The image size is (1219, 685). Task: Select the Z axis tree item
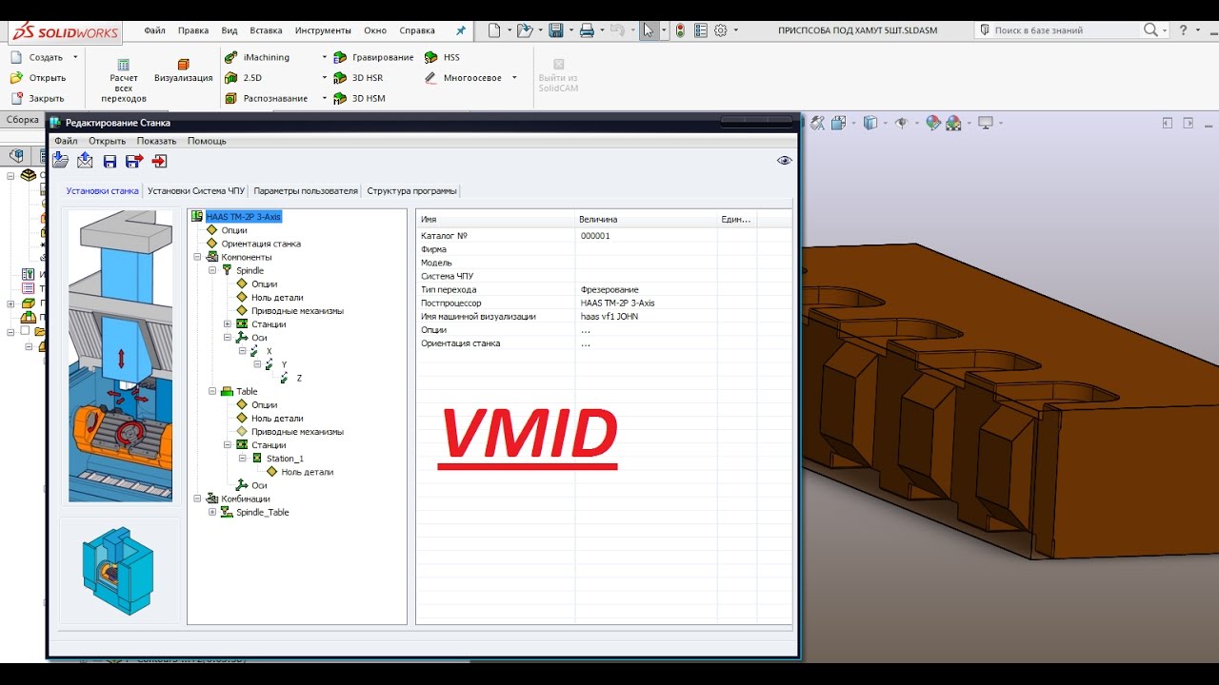(x=299, y=378)
